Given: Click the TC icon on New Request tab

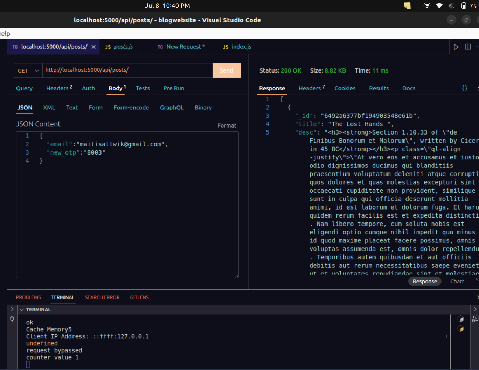Looking at the screenshot, I should click(x=160, y=47).
